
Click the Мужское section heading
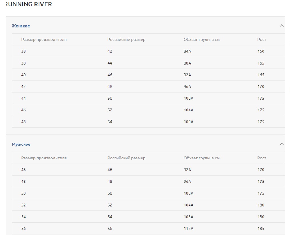(21, 144)
